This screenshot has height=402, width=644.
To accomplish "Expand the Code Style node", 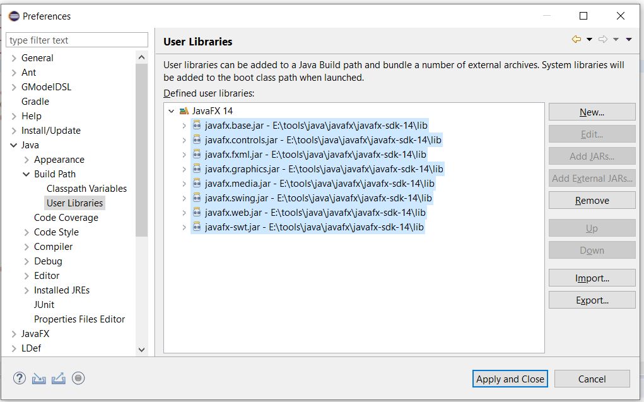I will tap(26, 233).
